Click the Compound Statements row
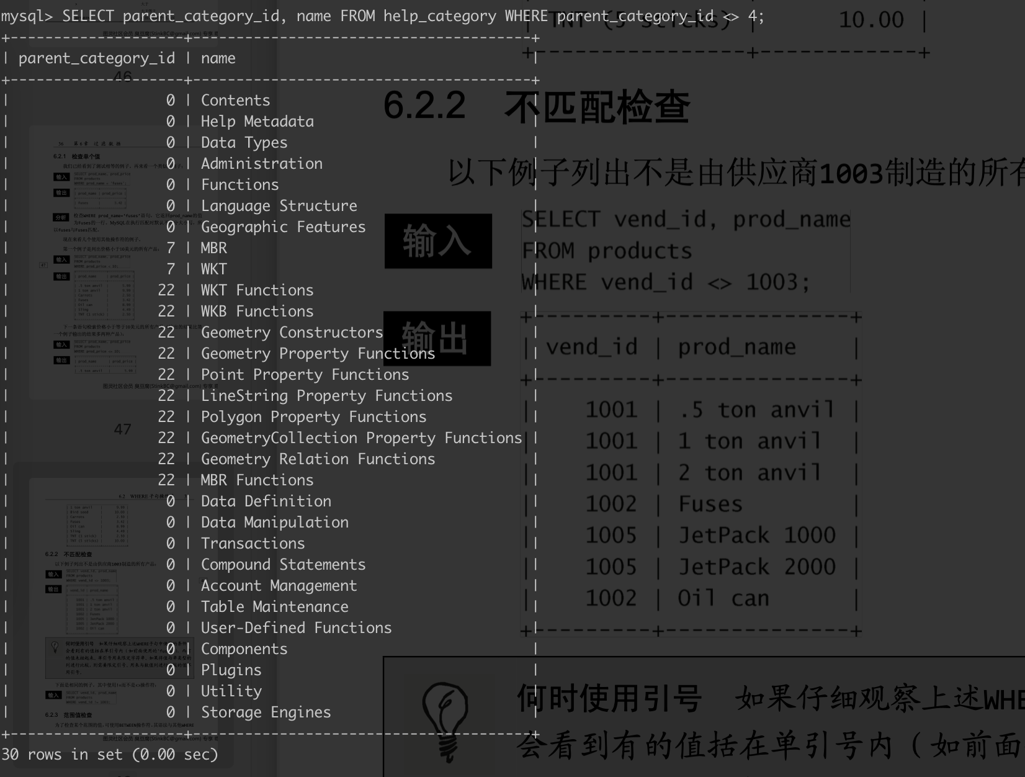This screenshot has height=777, width=1025. coord(271,565)
